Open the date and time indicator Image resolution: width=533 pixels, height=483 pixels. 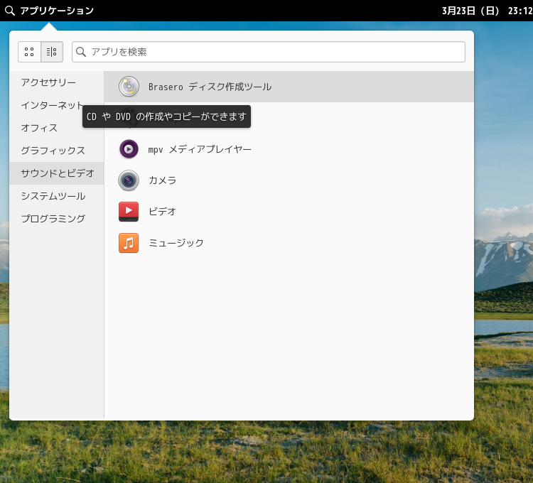point(487,11)
